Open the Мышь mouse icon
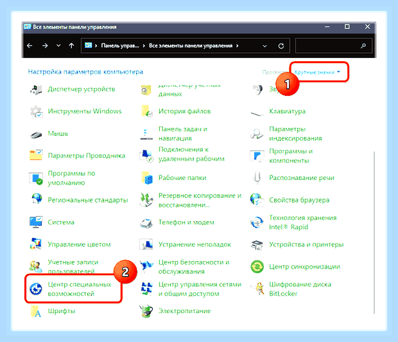The width and height of the screenshot is (398, 342). [36, 134]
